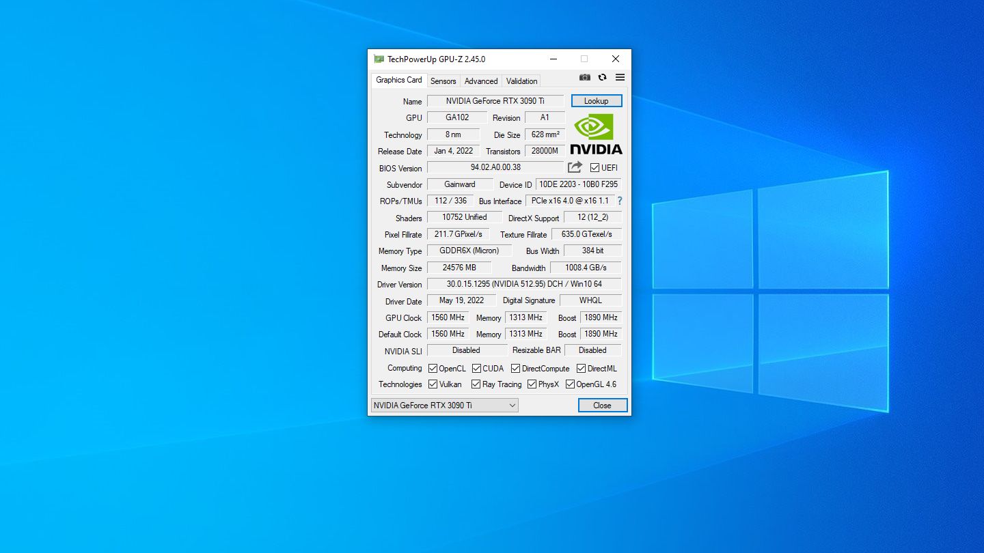Click the Revision value A1

tap(545, 117)
